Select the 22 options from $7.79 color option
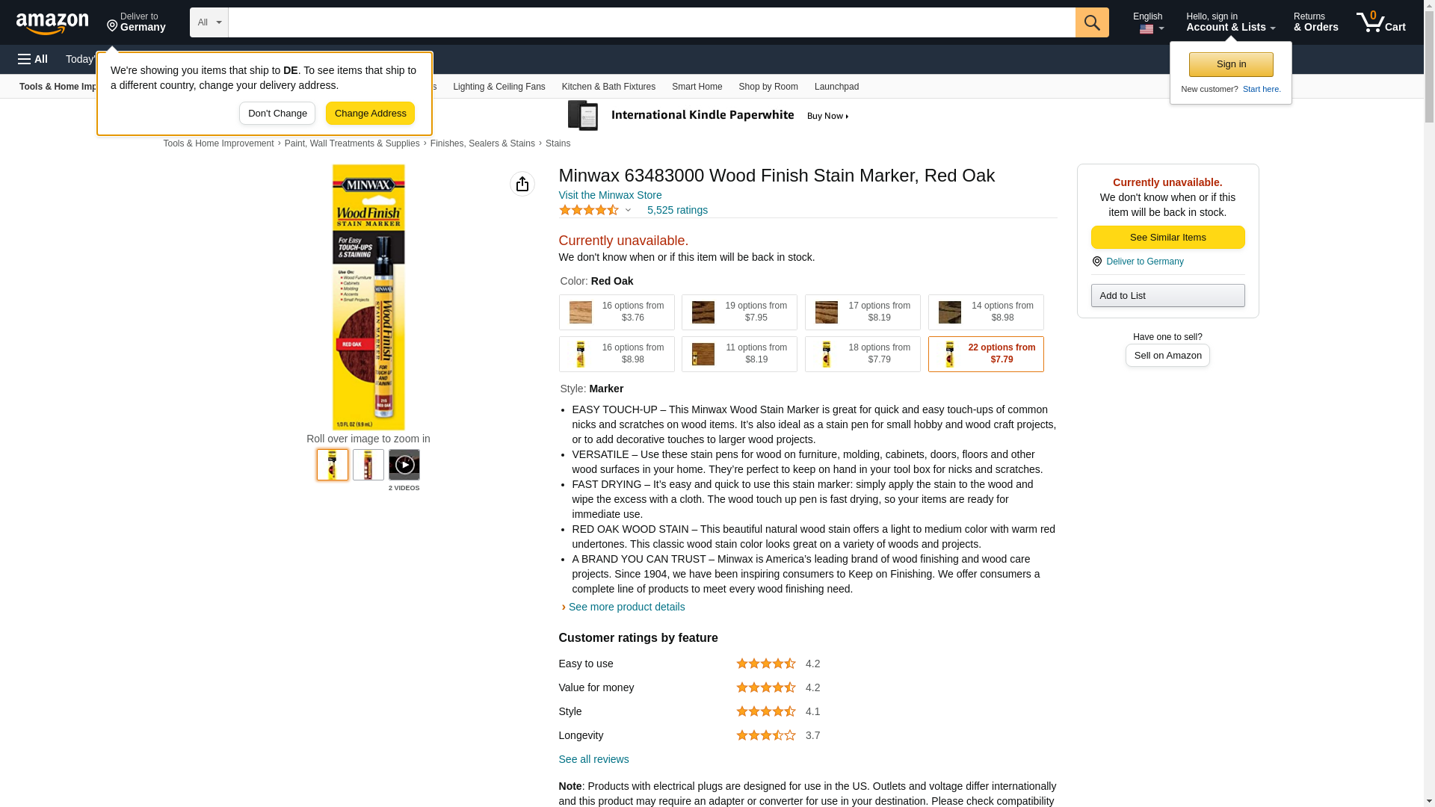 [x=986, y=354]
